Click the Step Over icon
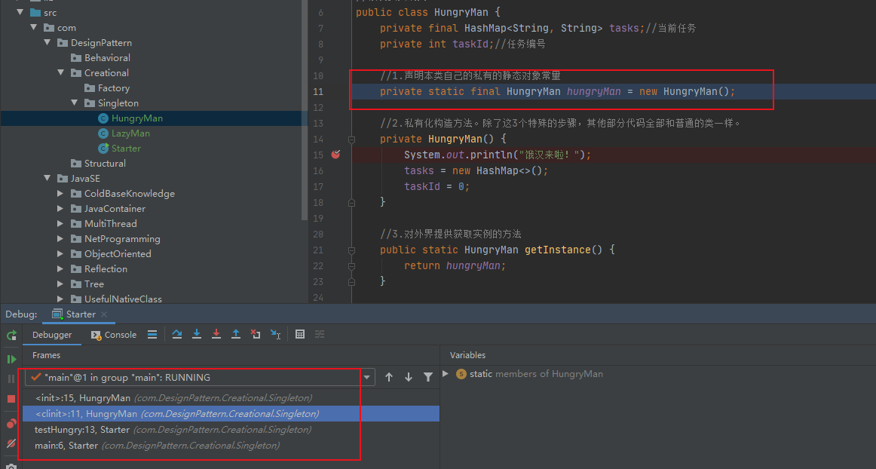 click(x=177, y=334)
